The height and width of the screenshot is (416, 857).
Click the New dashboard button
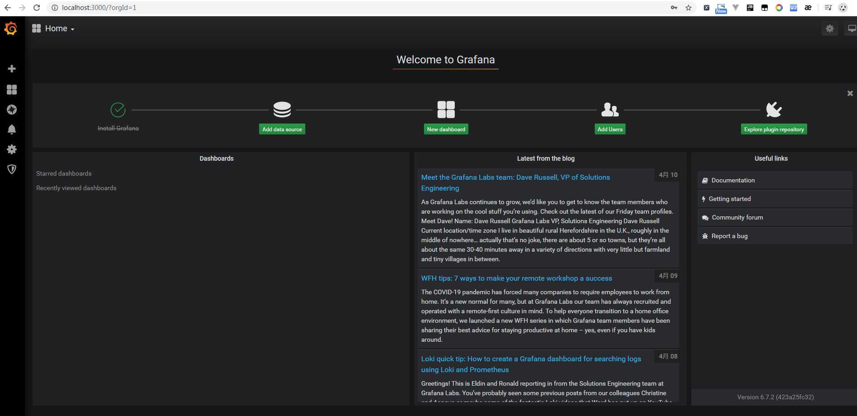(446, 129)
